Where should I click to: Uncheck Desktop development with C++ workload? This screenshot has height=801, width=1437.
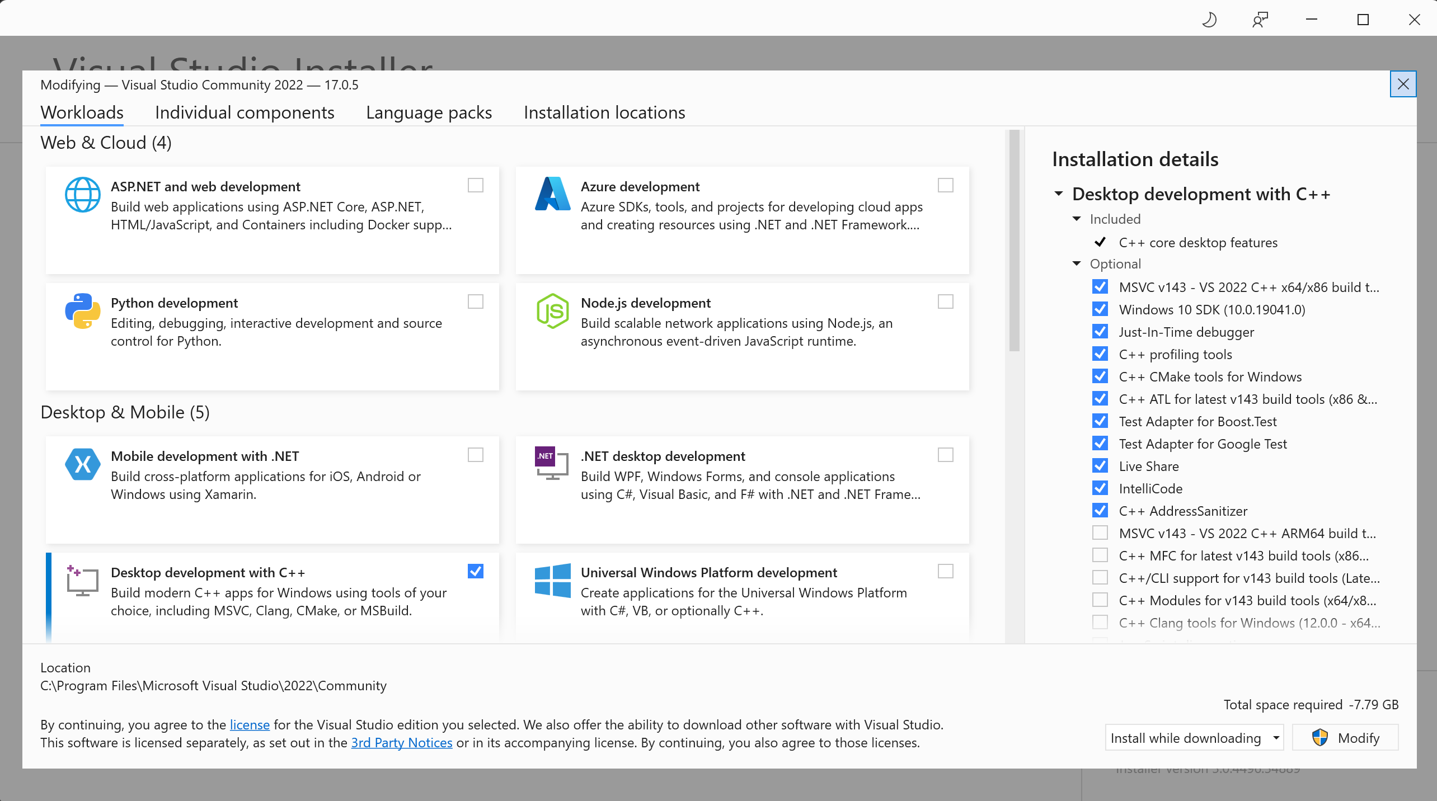pos(475,571)
